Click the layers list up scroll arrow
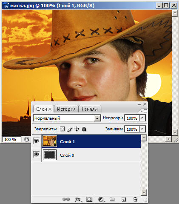This screenshot has width=179, height=204. pyautogui.click(x=144, y=138)
